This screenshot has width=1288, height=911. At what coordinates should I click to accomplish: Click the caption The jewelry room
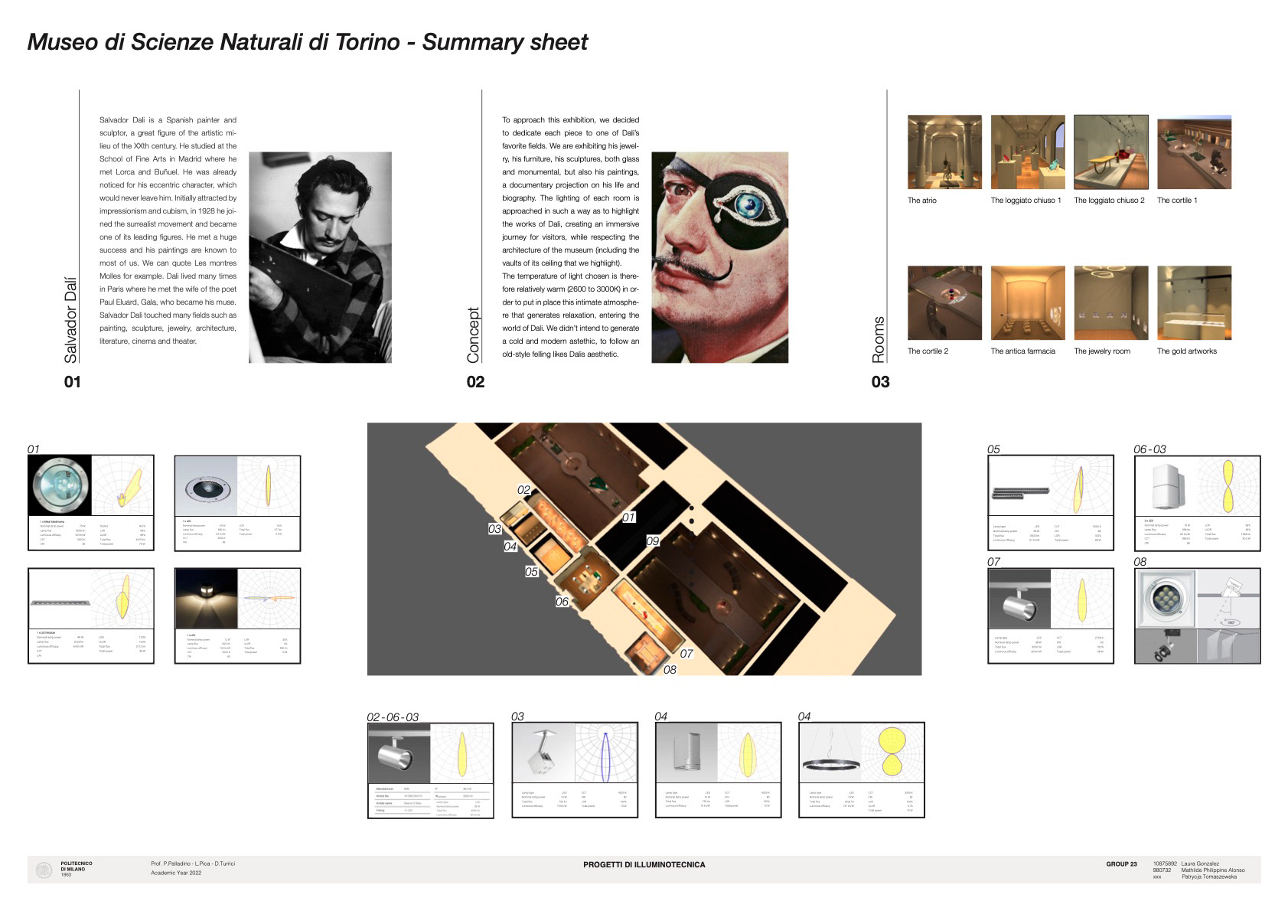[1102, 351]
